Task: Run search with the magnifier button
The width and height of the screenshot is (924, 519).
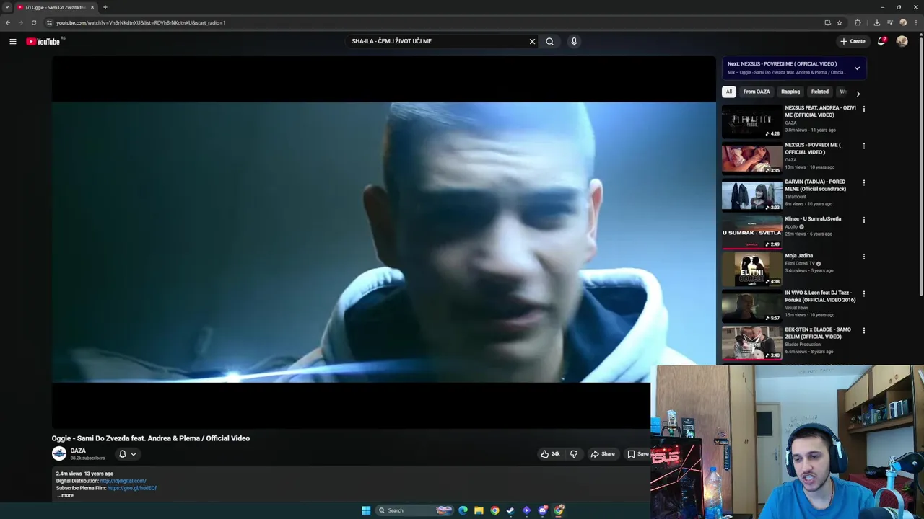Action: pyautogui.click(x=549, y=41)
